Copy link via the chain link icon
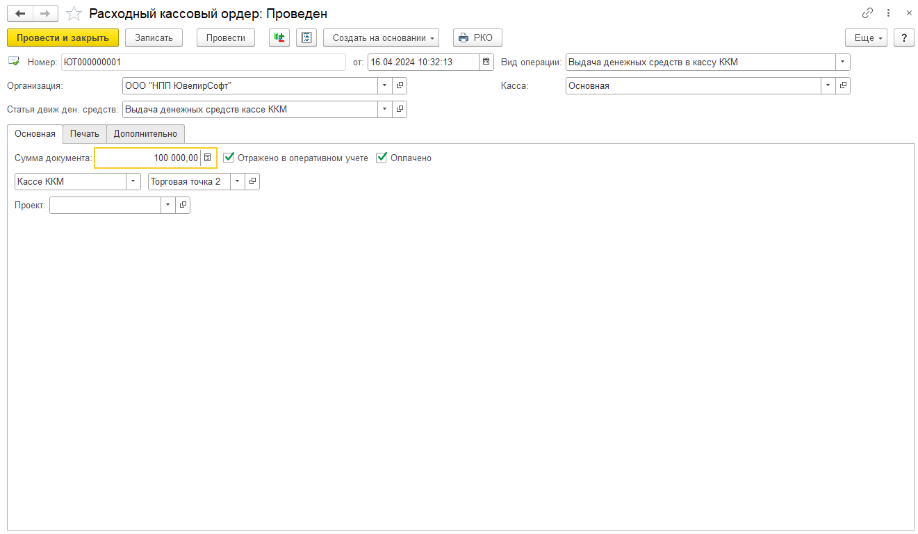 click(867, 13)
